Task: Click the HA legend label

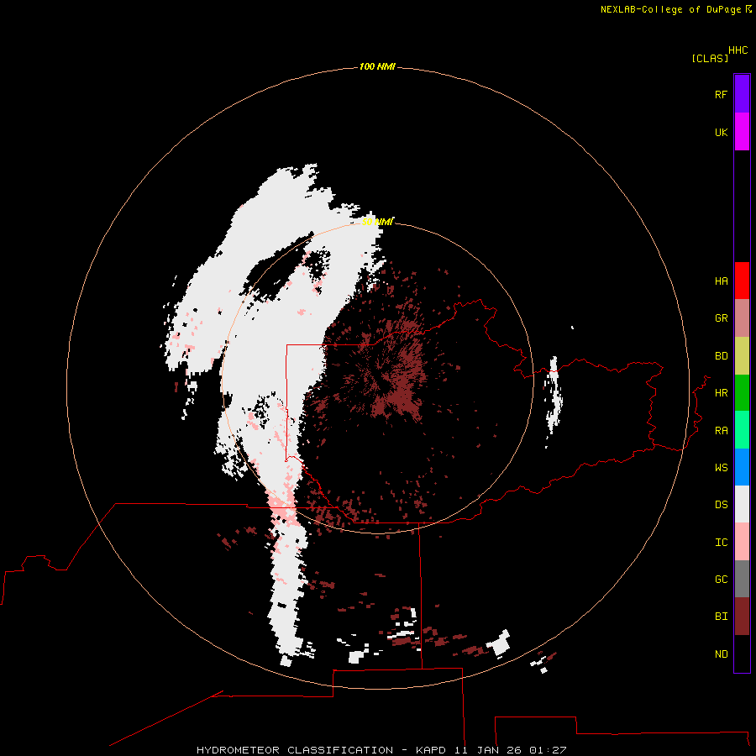Action: (x=721, y=281)
